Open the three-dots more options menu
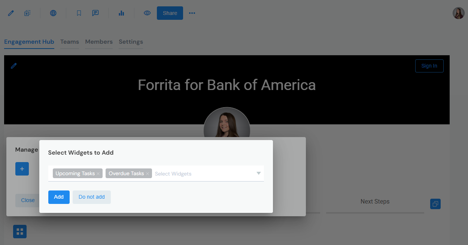The height and width of the screenshot is (245, 468). click(192, 13)
